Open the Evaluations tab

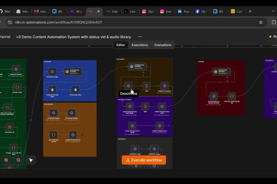pos(163,45)
